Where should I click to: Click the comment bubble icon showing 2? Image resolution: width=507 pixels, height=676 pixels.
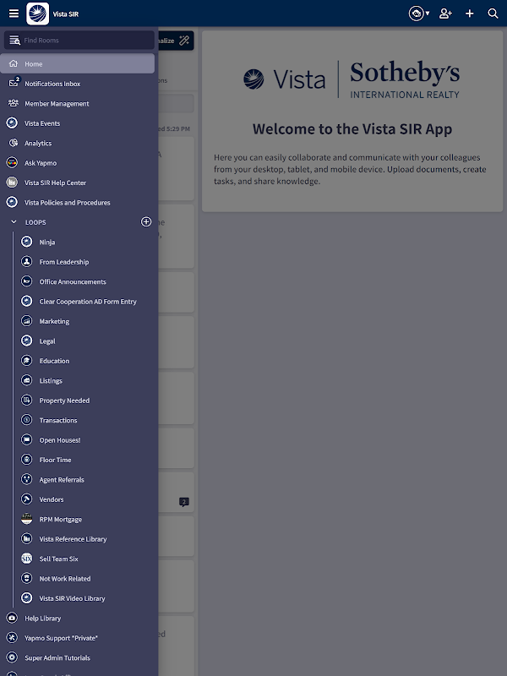tap(184, 502)
